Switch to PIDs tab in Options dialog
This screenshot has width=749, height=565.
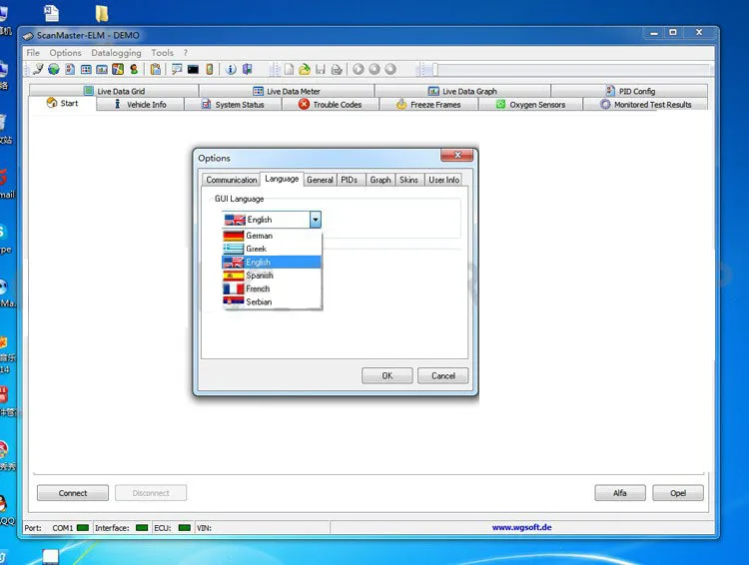[x=350, y=180]
